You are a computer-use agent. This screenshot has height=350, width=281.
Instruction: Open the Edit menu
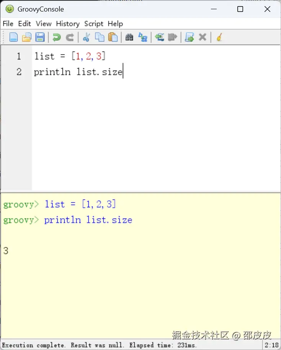tap(25, 24)
